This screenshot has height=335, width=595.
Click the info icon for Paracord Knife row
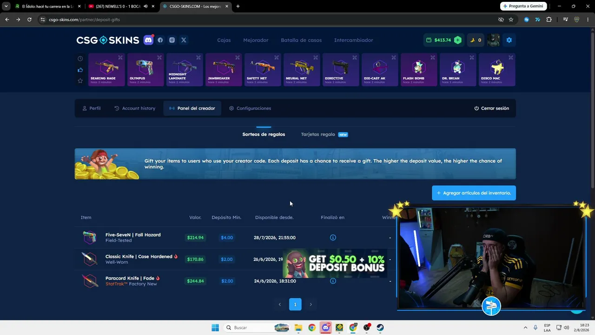[333, 281]
